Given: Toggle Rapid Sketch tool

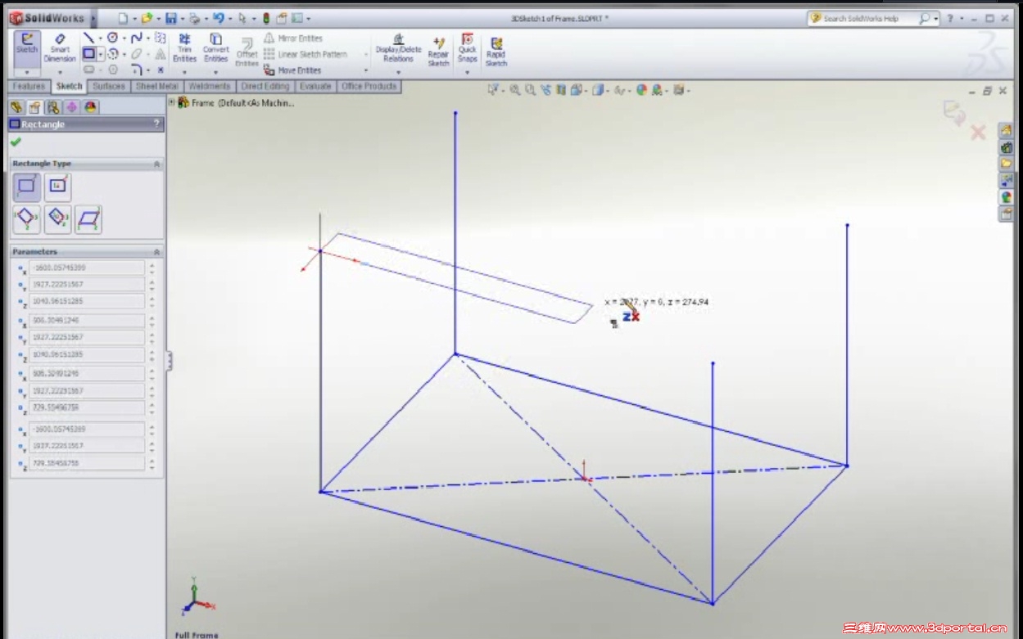Looking at the screenshot, I should coord(496,51).
